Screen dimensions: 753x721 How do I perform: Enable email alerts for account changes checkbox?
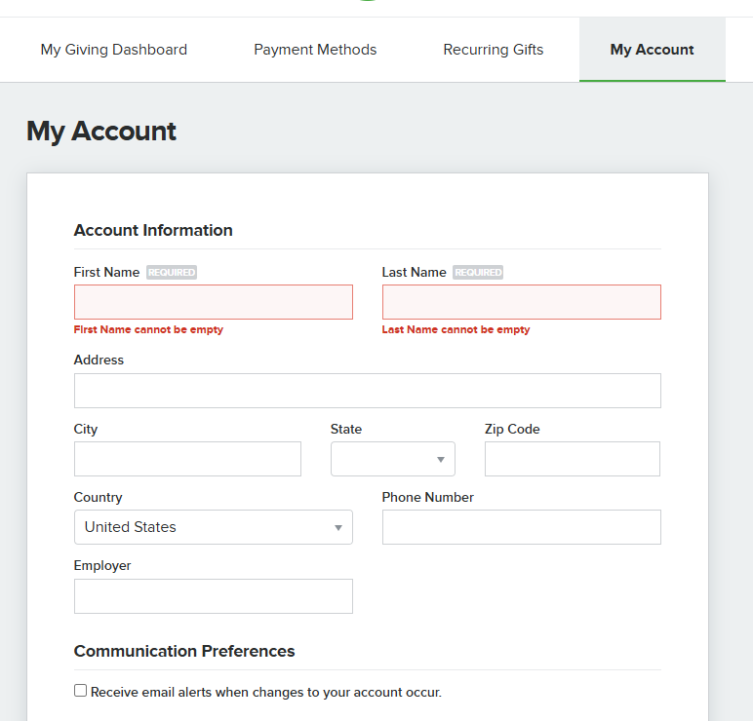pyautogui.click(x=80, y=690)
